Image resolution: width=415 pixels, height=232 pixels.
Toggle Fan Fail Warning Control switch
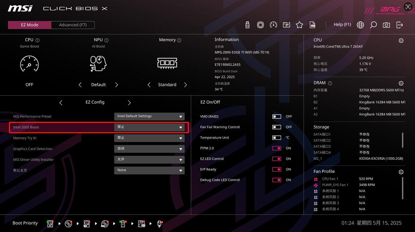coord(277,127)
